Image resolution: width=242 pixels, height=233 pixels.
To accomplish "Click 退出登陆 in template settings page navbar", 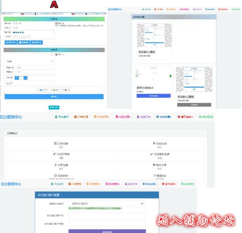I will pyautogui.click(x=236, y=9).
